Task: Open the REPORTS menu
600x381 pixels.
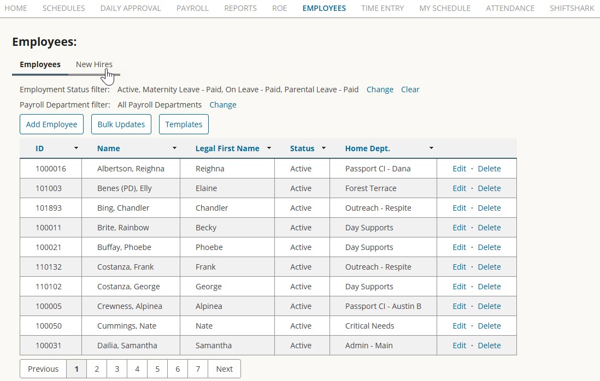Action: pos(240,8)
